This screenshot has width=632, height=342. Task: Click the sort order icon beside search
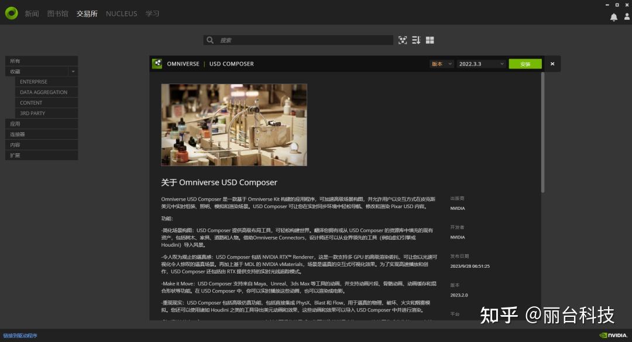pos(416,40)
